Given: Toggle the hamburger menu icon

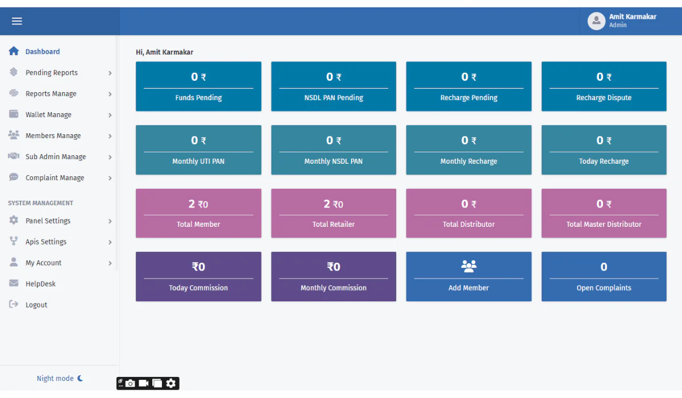Looking at the screenshot, I should point(17,21).
